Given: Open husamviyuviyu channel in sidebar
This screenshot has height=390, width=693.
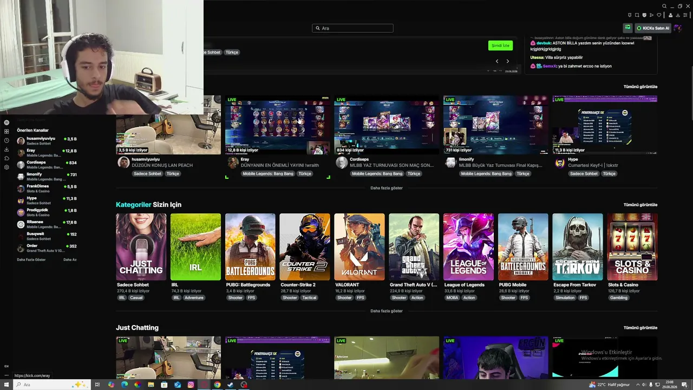Looking at the screenshot, I should coord(47,141).
